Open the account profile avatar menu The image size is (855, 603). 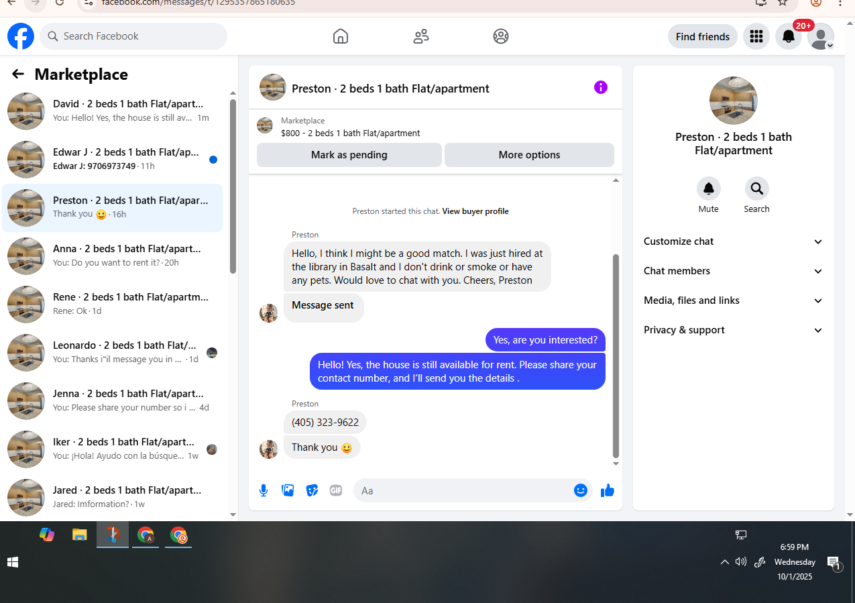pos(821,36)
